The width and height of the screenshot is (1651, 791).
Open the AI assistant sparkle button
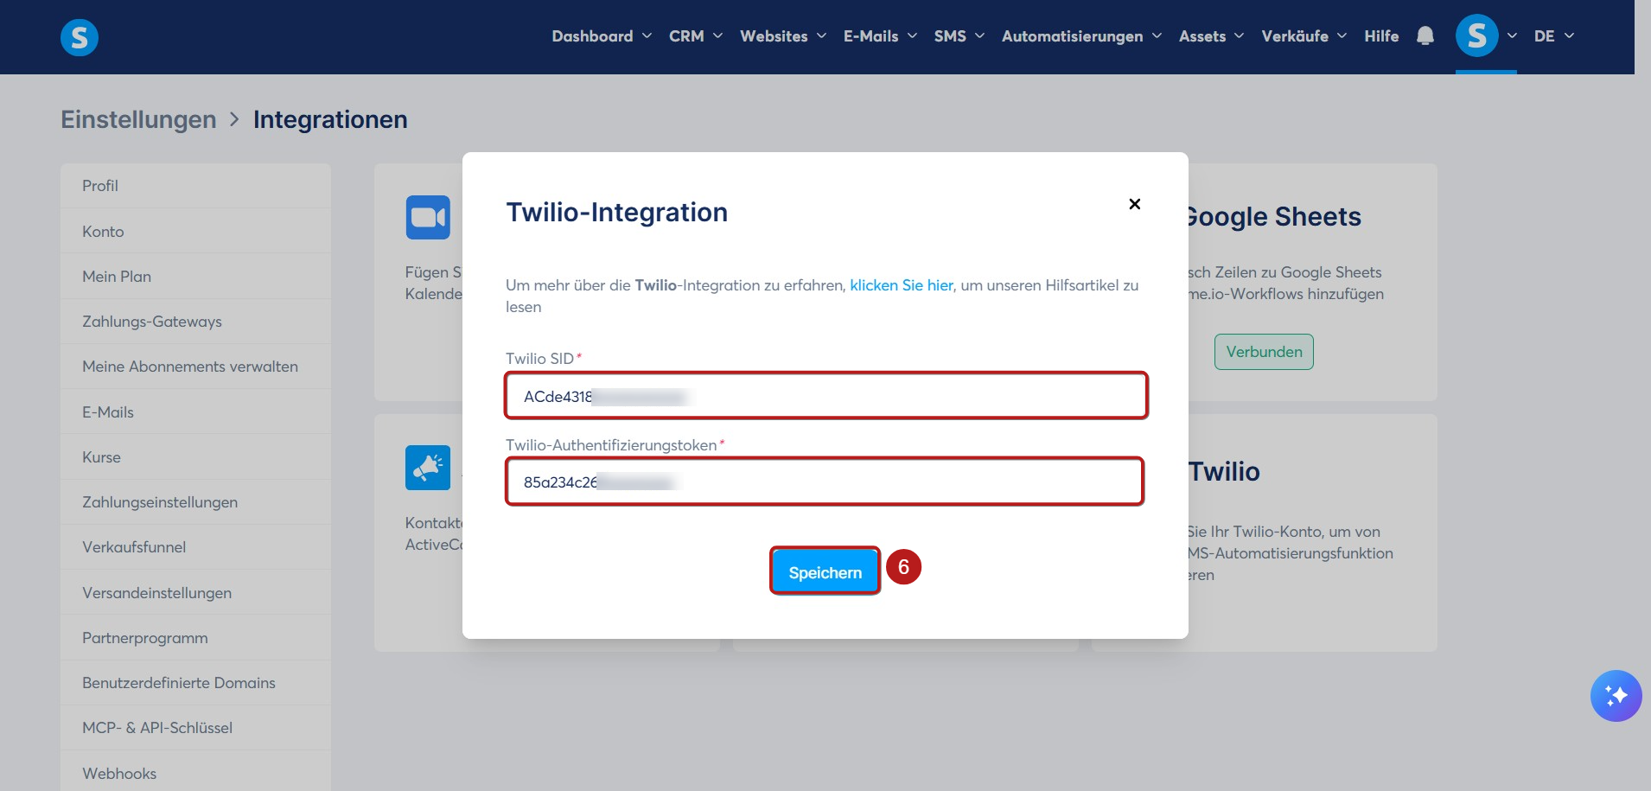pyautogui.click(x=1616, y=696)
